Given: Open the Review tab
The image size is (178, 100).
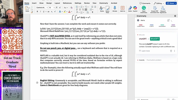Looking at the screenshot, I should (x=87, y=3).
